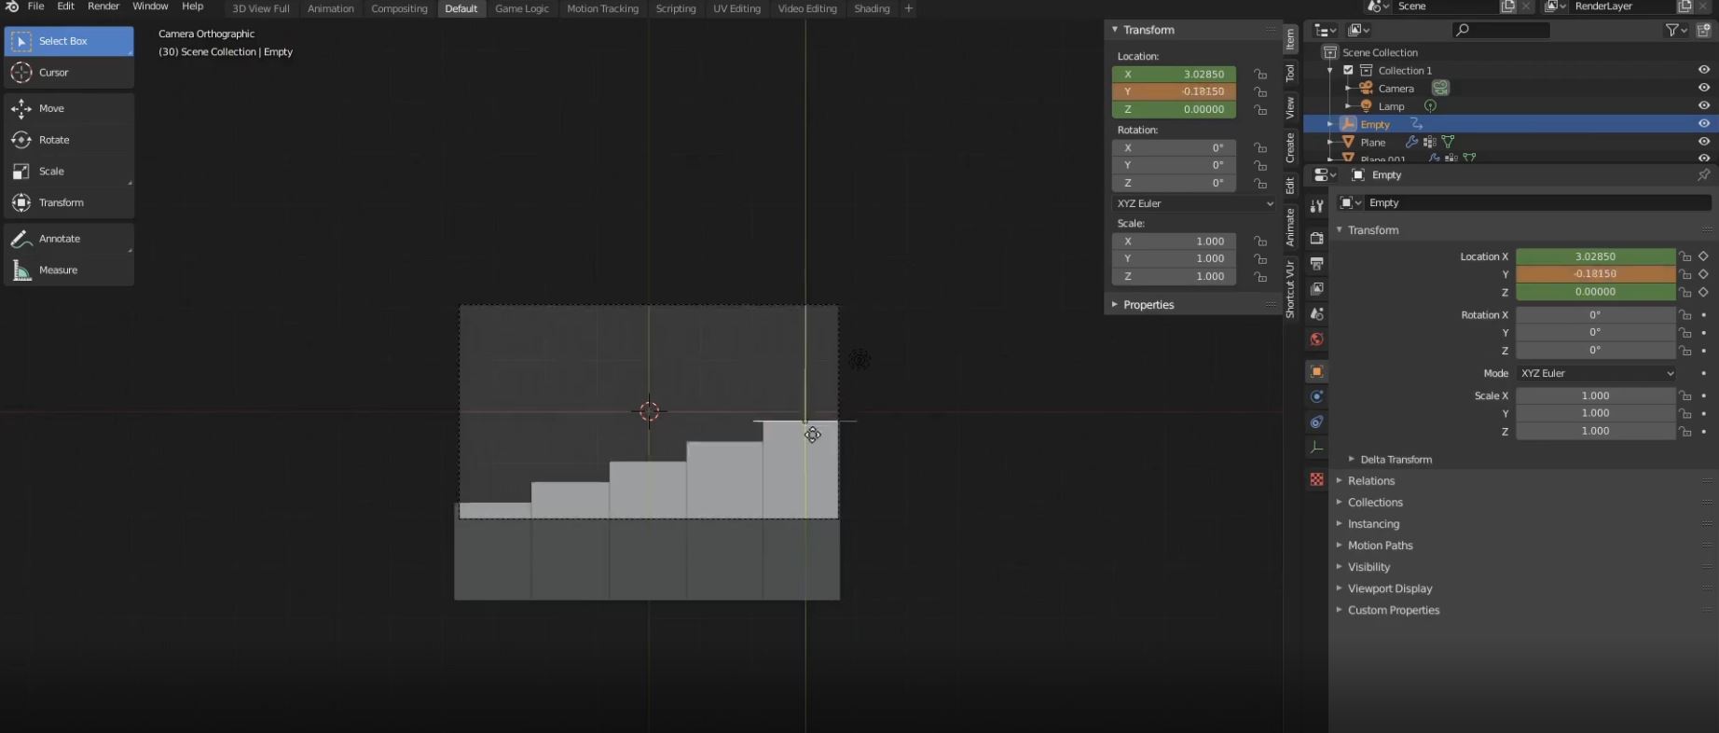Viewport: 1719px width, 733px height.
Task: Open rotation mode dropdown in sidebar
Action: click(1194, 203)
